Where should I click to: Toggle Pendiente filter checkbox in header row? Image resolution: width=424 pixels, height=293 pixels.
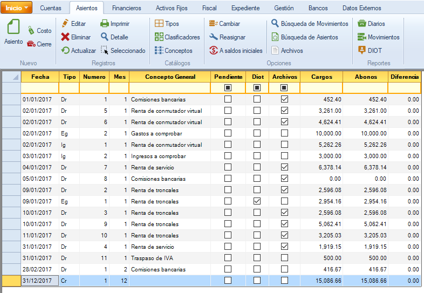click(x=228, y=87)
